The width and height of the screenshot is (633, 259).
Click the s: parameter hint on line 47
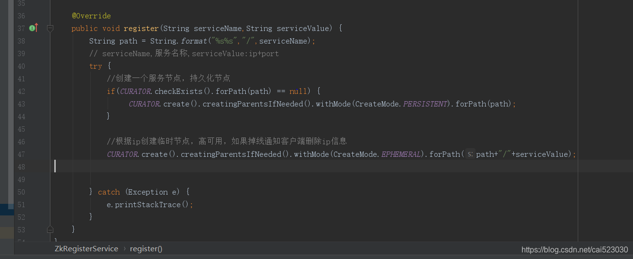pos(470,154)
